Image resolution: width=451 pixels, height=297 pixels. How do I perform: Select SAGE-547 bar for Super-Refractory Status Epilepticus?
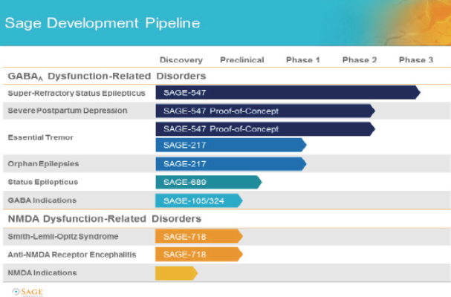[288, 93]
